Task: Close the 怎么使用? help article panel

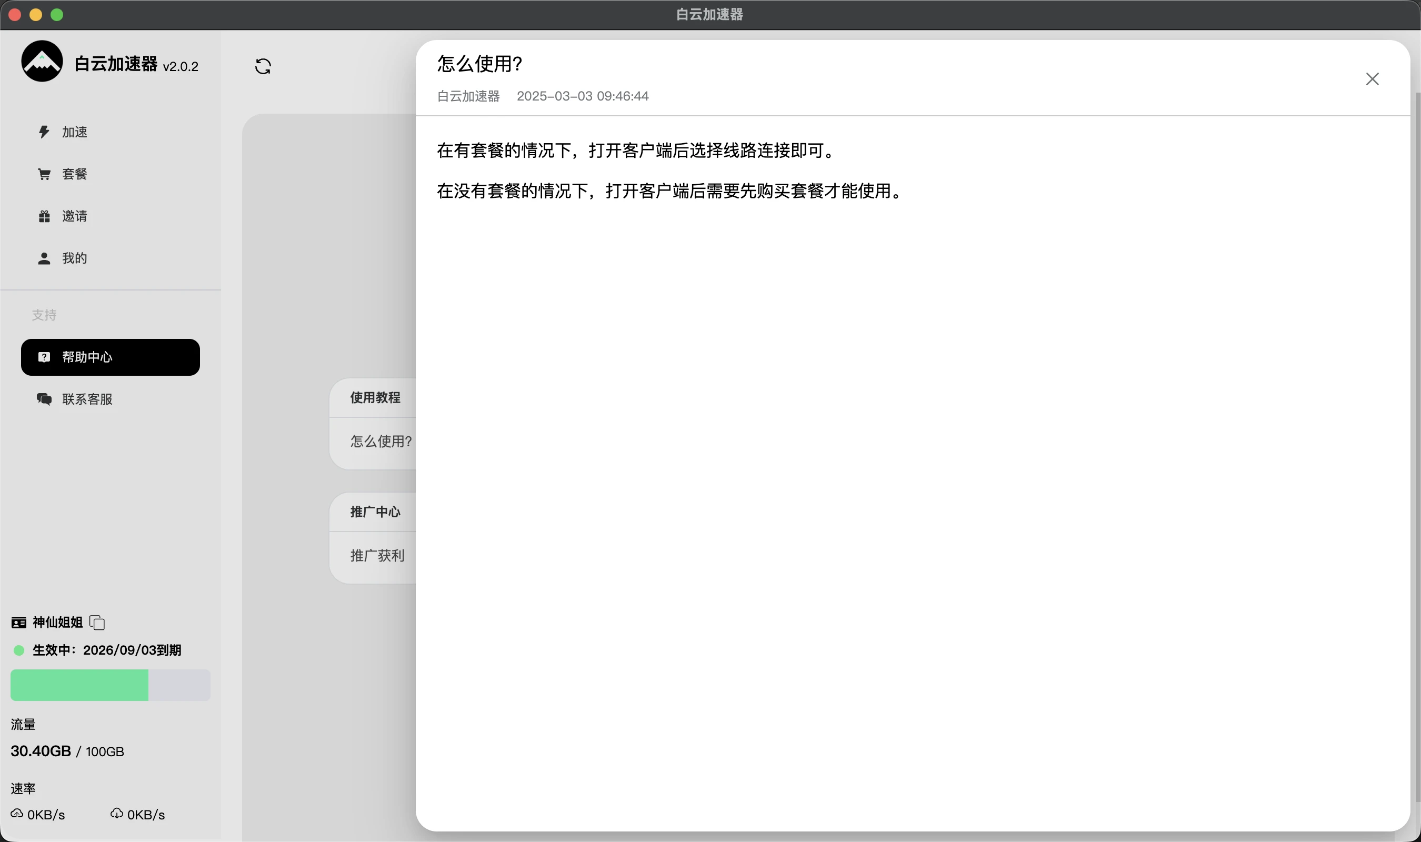Action: (x=1372, y=79)
